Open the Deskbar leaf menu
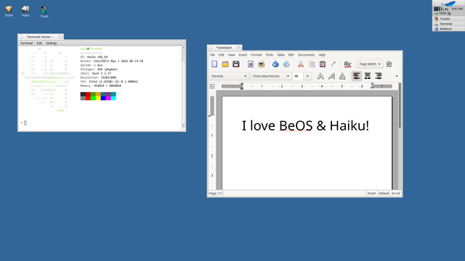This screenshot has width=465, height=261. point(448,3)
